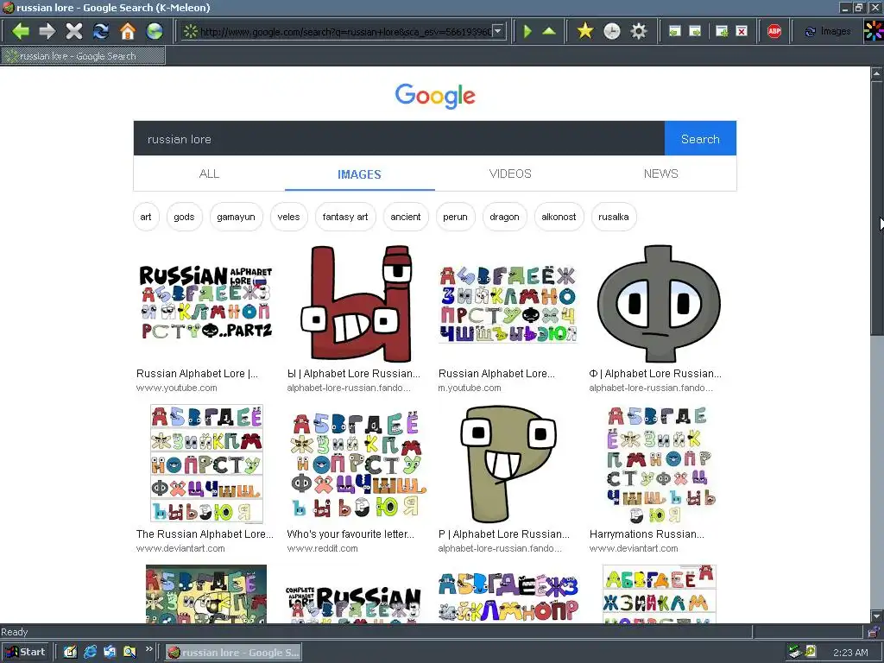
Task: Select the IMAGES tab
Action: click(359, 174)
